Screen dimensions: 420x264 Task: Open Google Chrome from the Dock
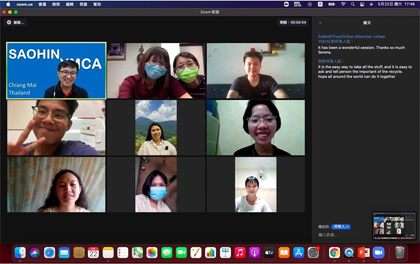334,252
